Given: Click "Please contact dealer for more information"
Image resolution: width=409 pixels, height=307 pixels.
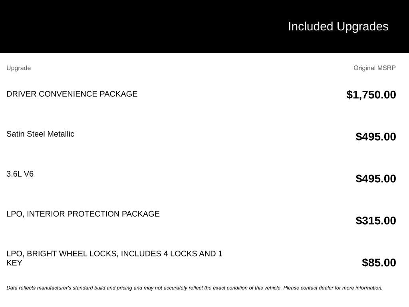Looking at the screenshot, I should pos(333,288).
